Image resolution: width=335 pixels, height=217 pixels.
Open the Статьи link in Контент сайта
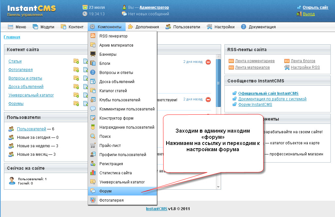pos(15,61)
